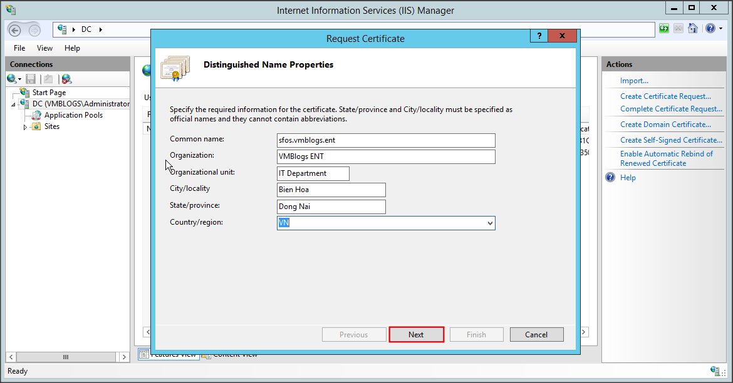Click the dialog's question mark help button
The image size is (733, 383).
[539, 36]
